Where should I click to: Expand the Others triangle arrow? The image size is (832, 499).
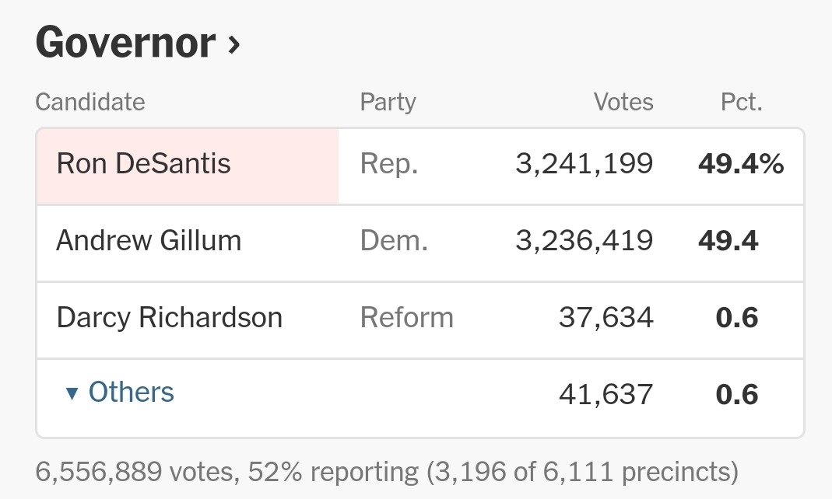point(72,394)
